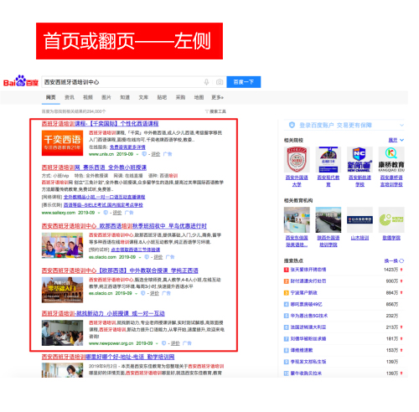Click the shield icon beside es.olacio.com

(147, 257)
